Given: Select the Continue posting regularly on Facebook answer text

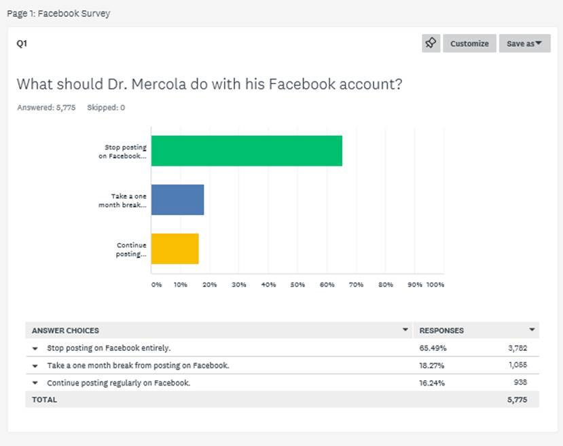Looking at the screenshot, I should pos(118,383).
